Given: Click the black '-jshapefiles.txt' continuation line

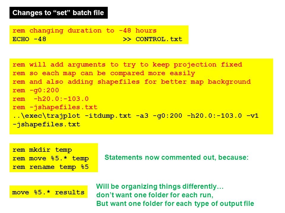Looking at the screenshot, I should coord(46,125).
